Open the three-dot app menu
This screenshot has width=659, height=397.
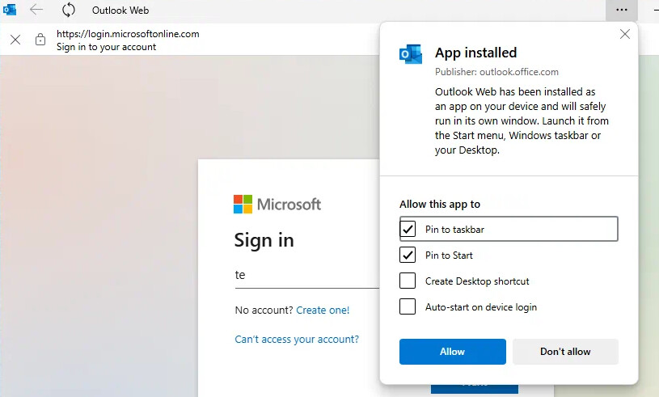pyautogui.click(x=622, y=10)
